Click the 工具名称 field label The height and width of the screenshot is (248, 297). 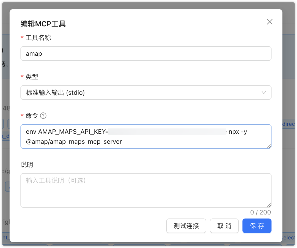click(38, 38)
